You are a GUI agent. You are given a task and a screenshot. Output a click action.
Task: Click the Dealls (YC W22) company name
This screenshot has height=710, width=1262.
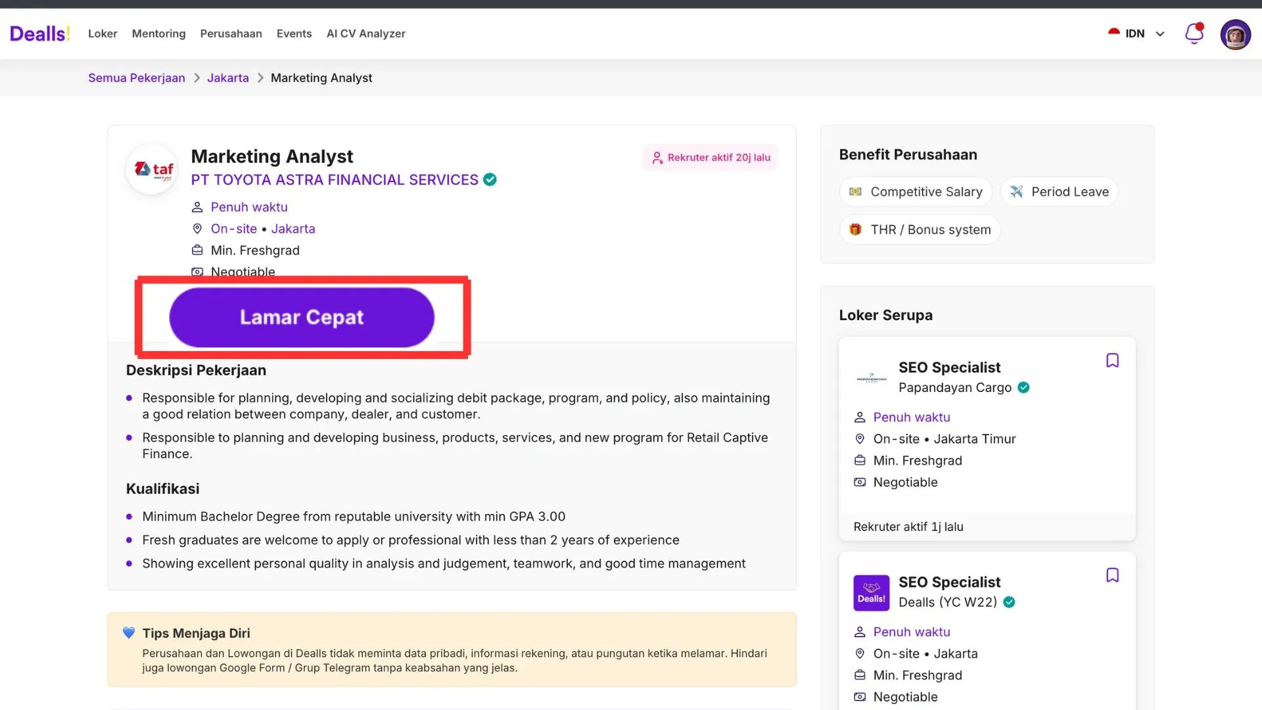tap(948, 602)
